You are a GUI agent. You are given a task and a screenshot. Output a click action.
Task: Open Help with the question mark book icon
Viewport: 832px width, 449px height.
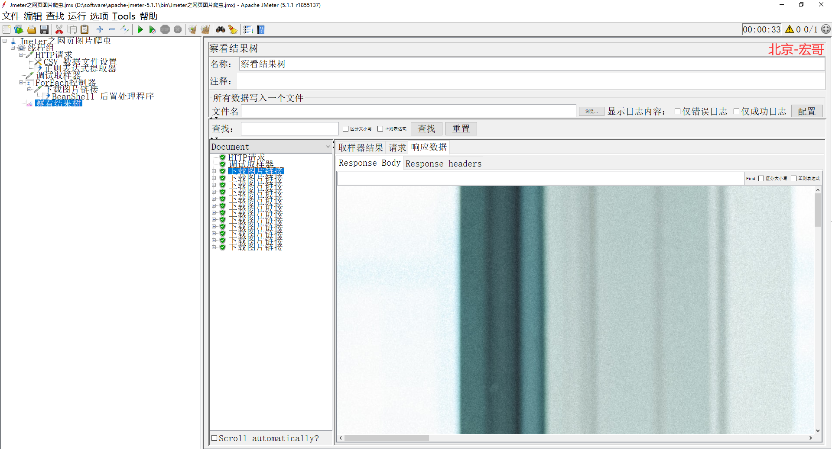(261, 29)
